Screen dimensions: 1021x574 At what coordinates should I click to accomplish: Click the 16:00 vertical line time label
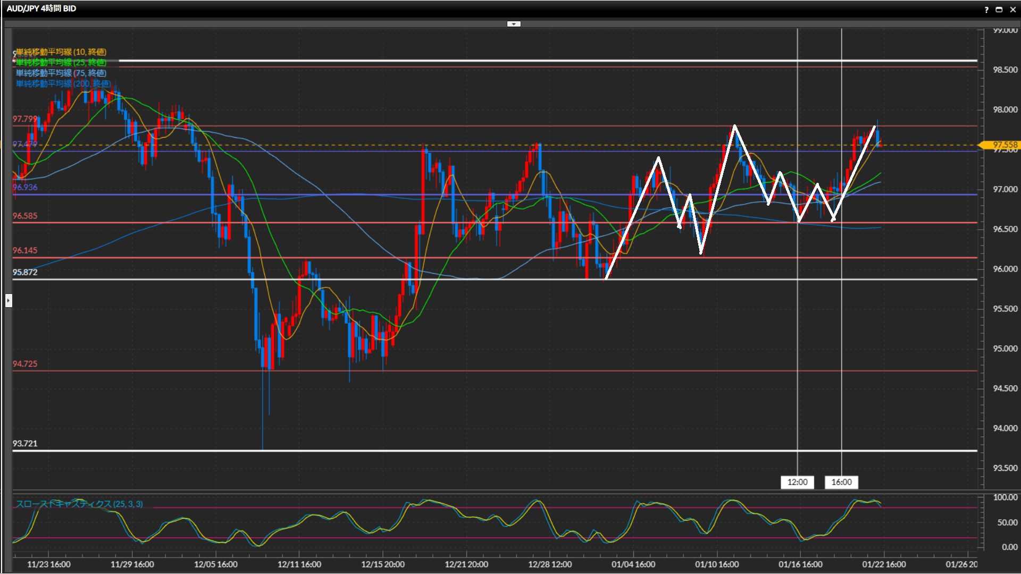841,482
